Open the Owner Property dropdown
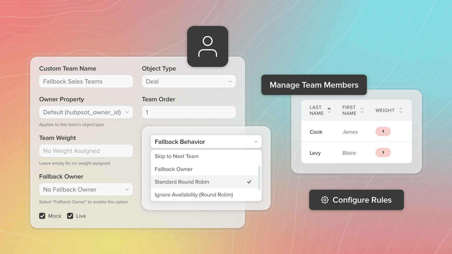This screenshot has width=452, height=254. click(x=86, y=112)
